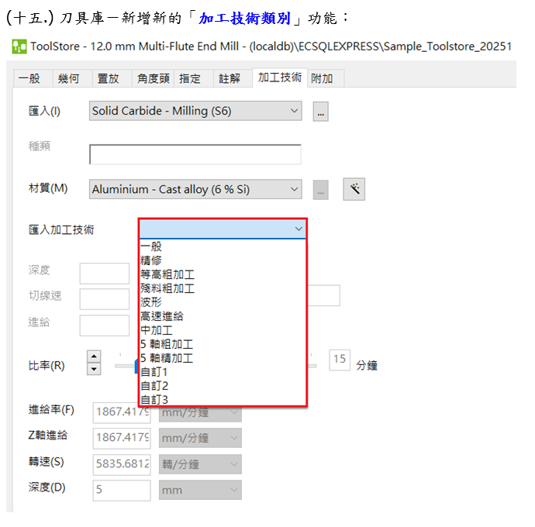Open the 角度頭 tab

(x=153, y=77)
